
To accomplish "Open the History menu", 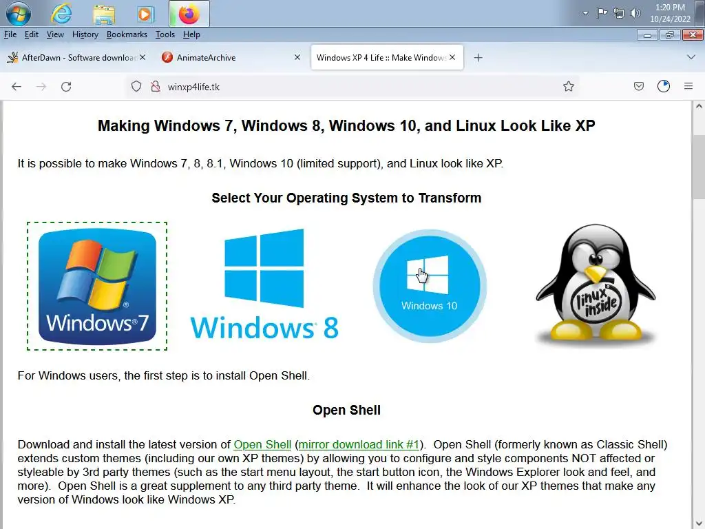I will pos(85,34).
